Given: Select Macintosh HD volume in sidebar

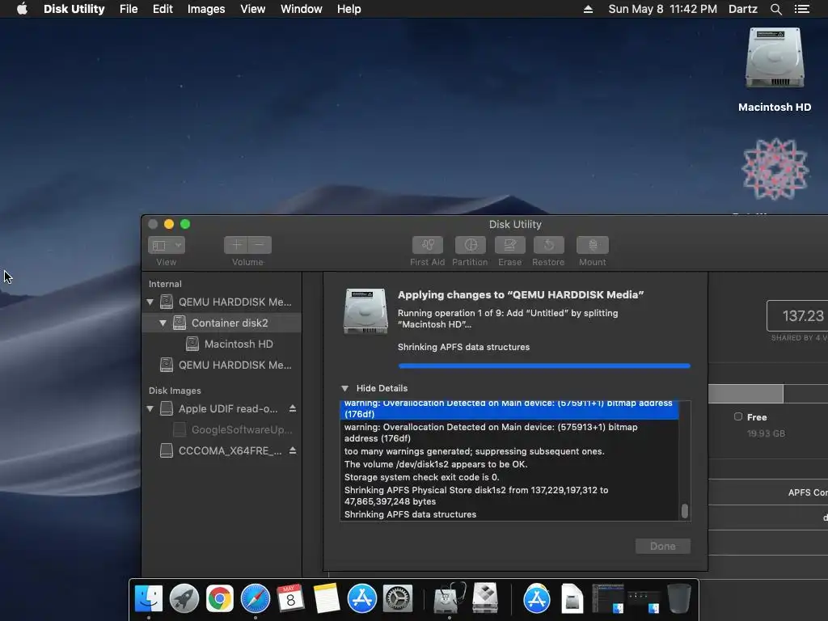Looking at the screenshot, I should click(x=222, y=344).
